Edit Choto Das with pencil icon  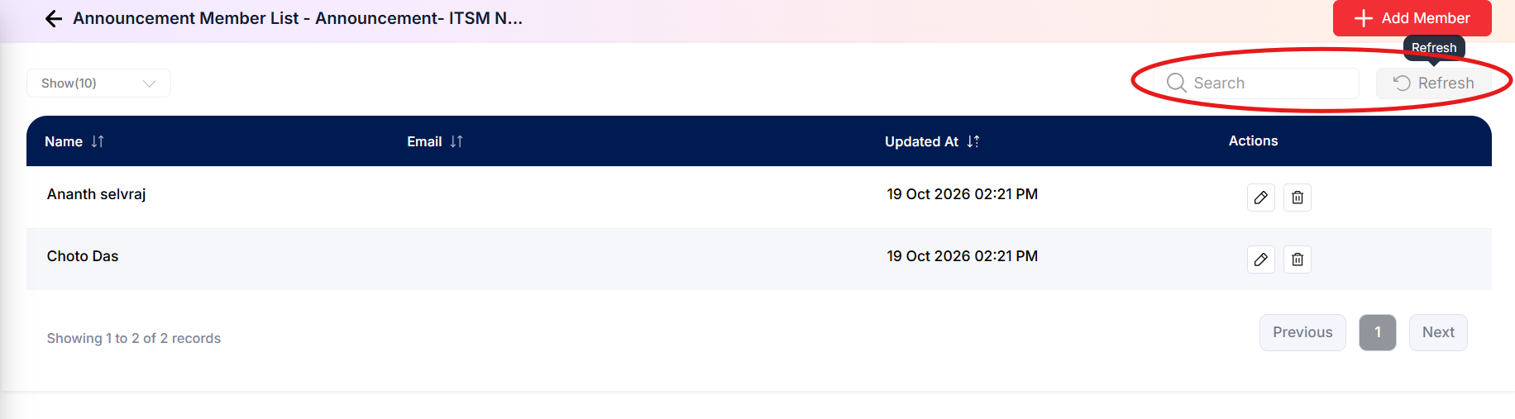1260,259
